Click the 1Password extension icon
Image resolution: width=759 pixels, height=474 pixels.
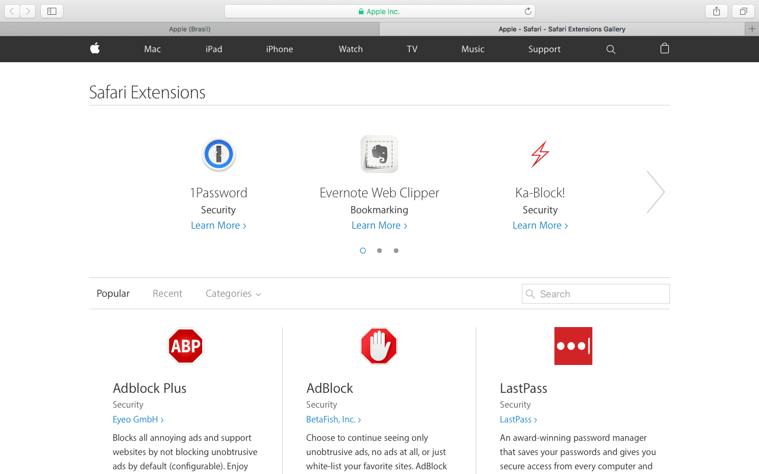219,154
